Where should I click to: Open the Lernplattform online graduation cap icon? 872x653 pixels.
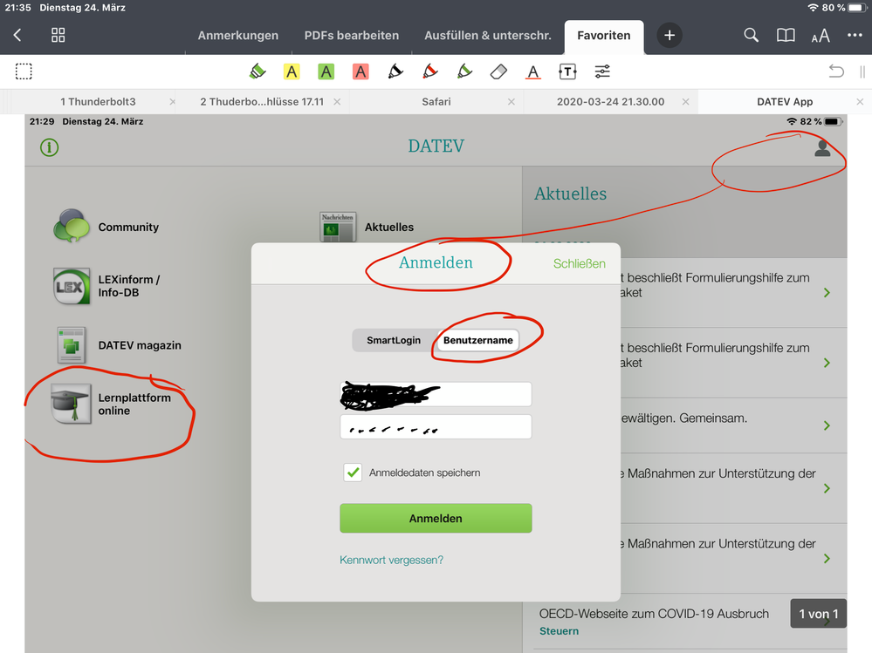(x=72, y=404)
